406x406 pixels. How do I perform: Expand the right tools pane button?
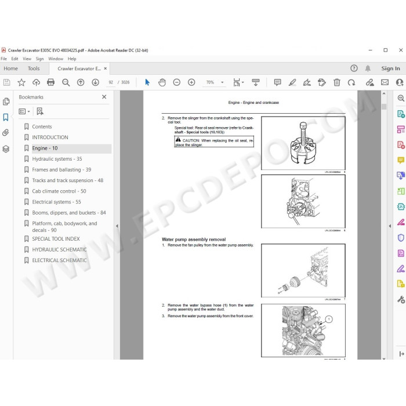[401, 354]
